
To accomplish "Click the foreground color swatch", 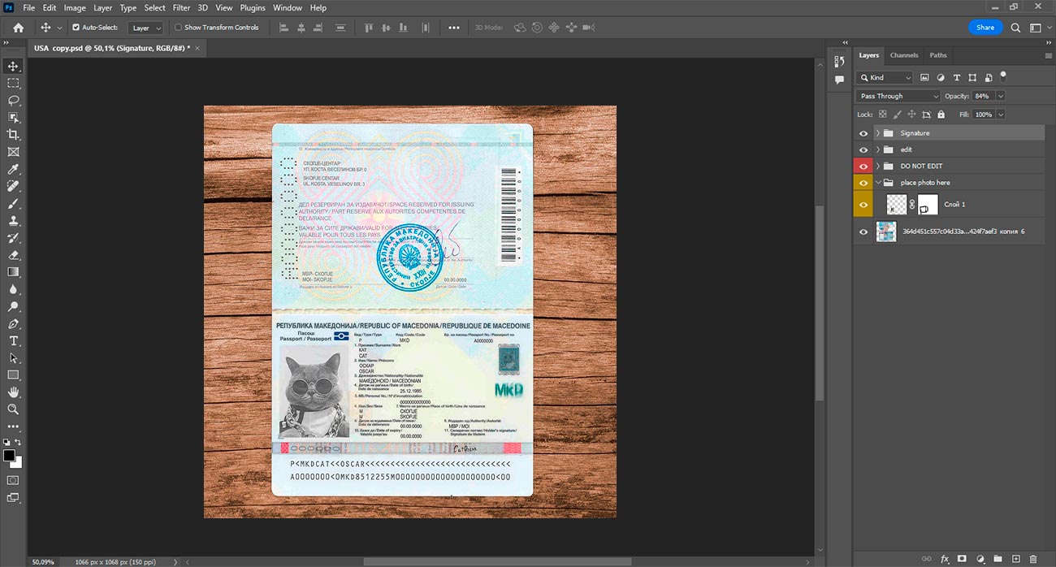I will (x=9, y=456).
